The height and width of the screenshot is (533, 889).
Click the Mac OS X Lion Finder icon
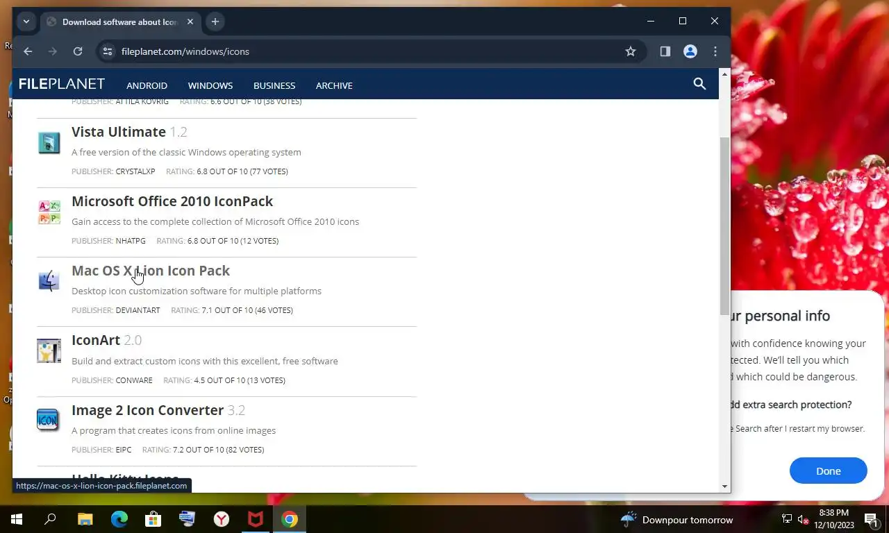[49, 281]
